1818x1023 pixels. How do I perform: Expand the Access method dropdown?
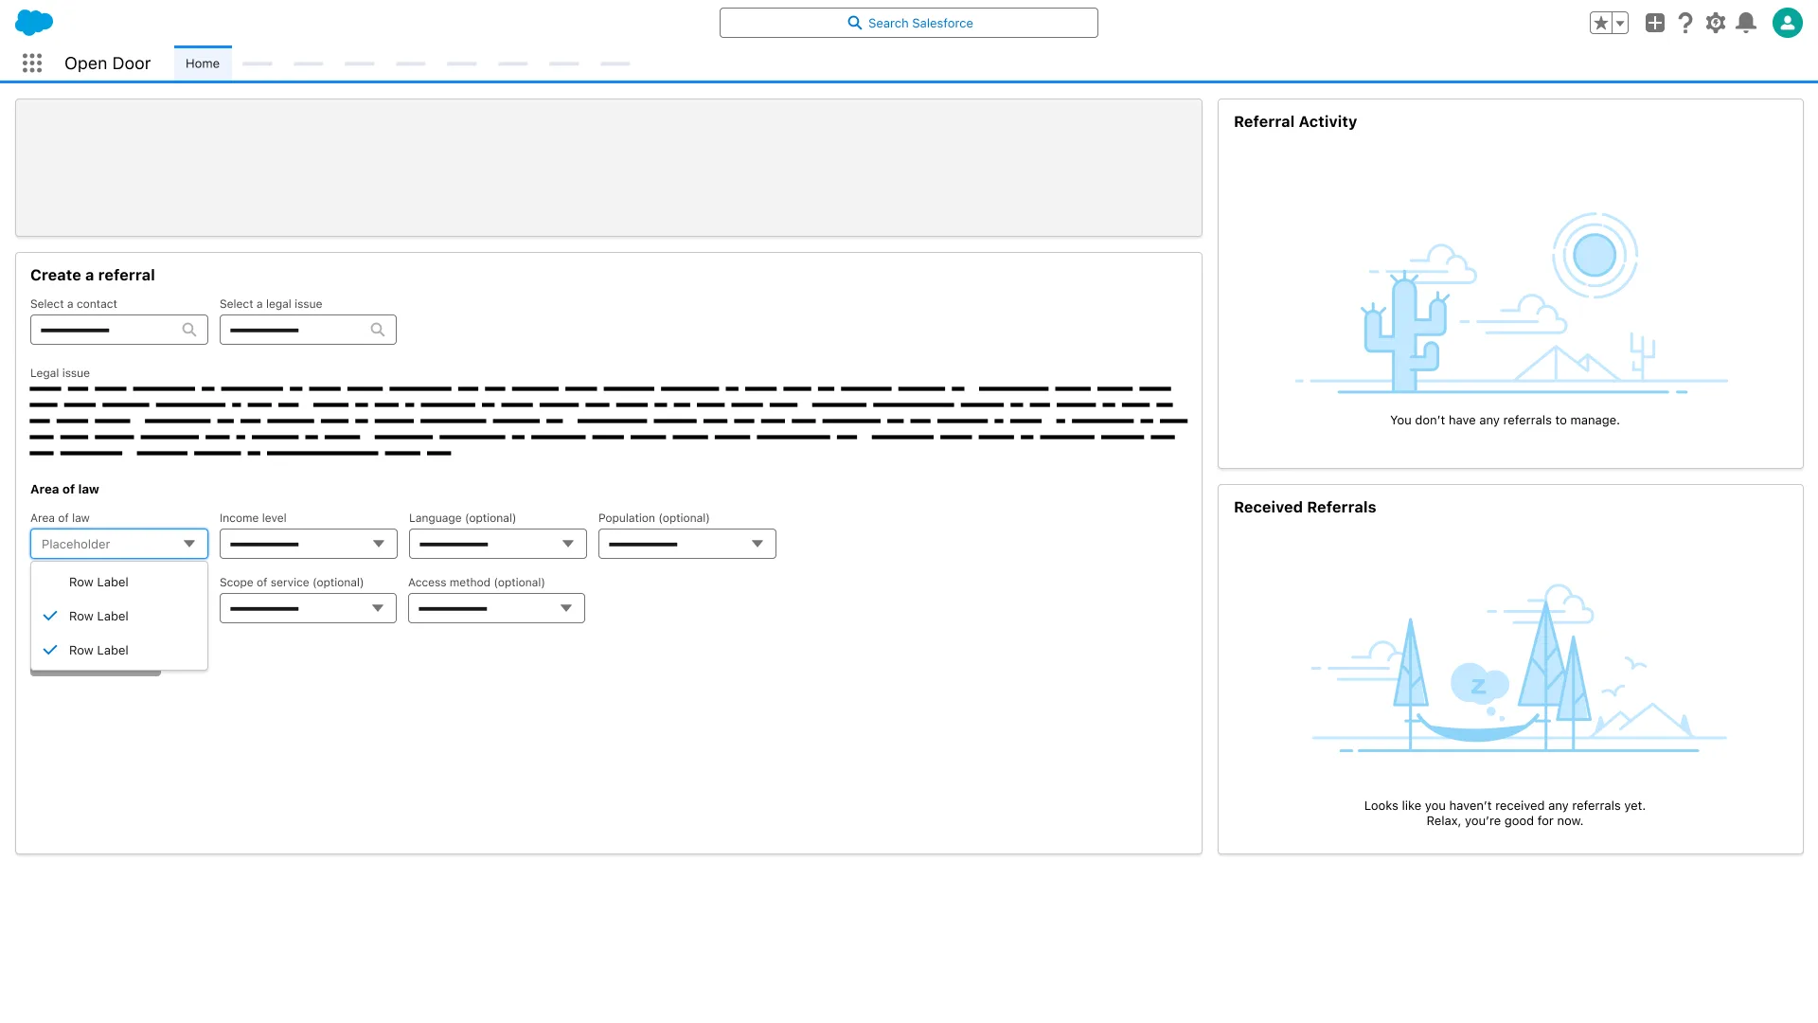point(496,608)
